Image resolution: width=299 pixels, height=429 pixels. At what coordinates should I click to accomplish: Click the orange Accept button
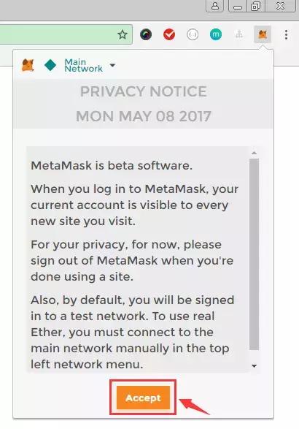(143, 398)
